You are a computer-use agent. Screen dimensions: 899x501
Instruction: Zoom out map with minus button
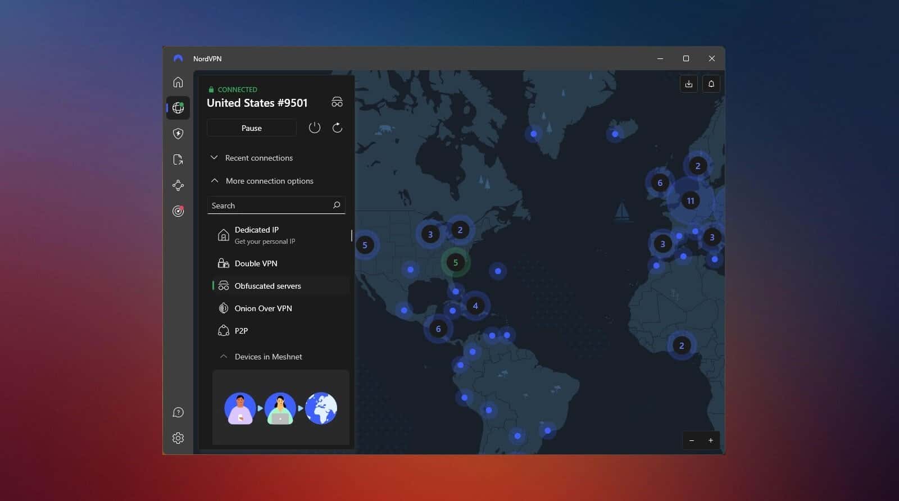coord(692,440)
